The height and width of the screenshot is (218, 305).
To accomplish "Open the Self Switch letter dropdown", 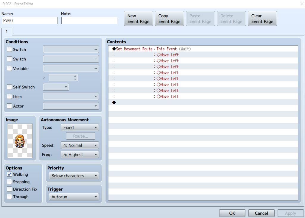I will tap(56, 87).
